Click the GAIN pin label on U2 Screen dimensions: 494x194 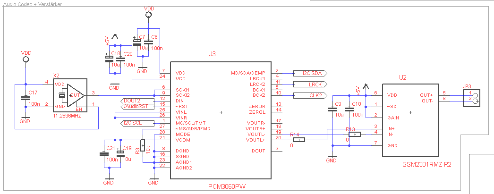393,118
